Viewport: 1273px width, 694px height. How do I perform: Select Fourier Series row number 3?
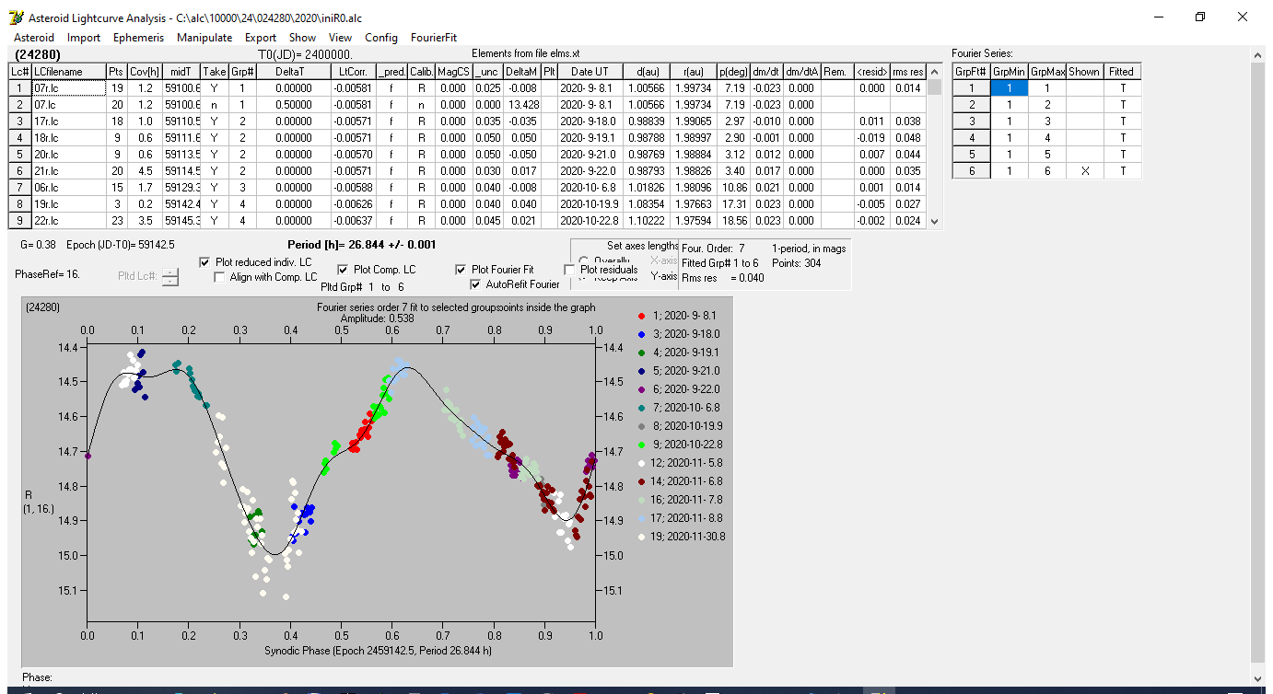click(971, 121)
